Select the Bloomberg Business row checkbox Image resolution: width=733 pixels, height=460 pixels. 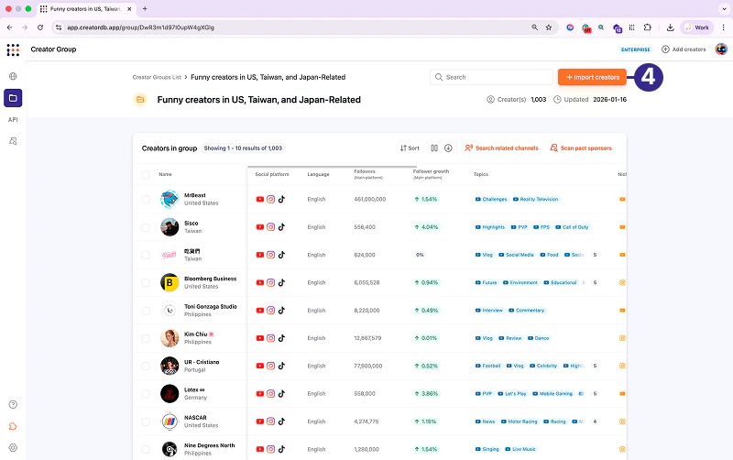[x=146, y=283]
